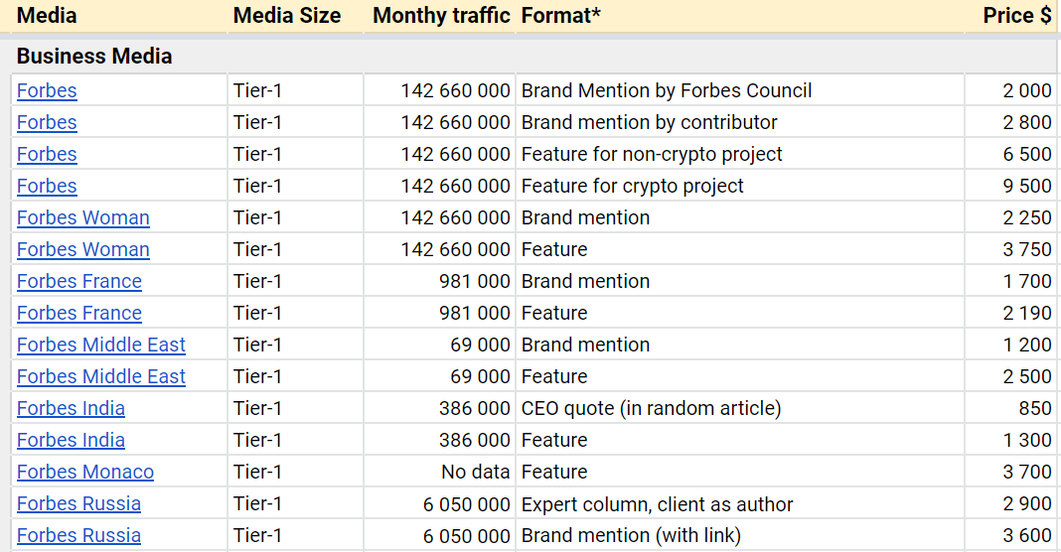The image size is (1061, 552).
Task: Select the 'Brand mention by contributor' cell
Action: coord(739,122)
